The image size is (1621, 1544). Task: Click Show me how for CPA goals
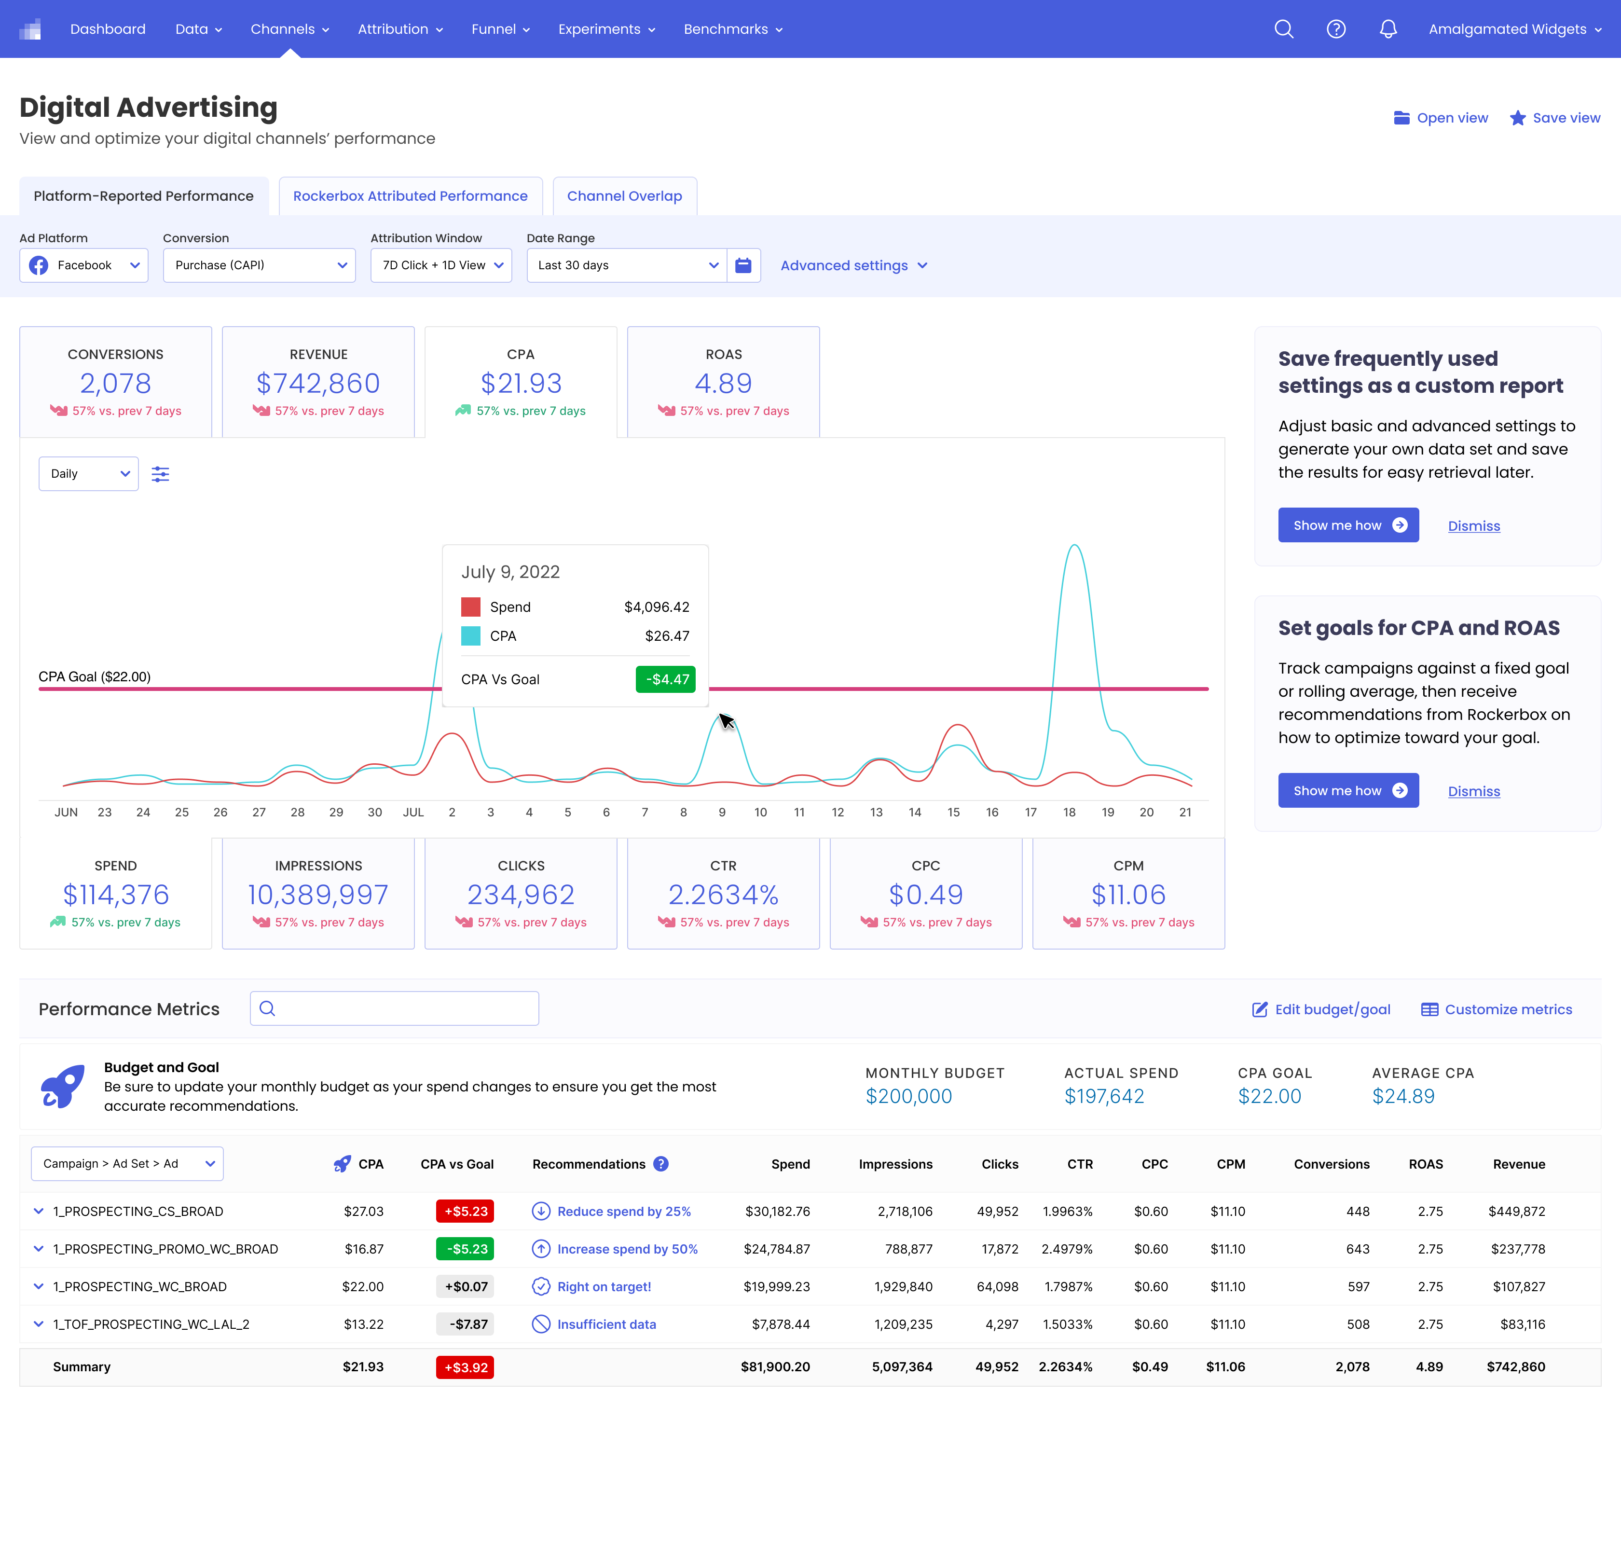[x=1348, y=790]
